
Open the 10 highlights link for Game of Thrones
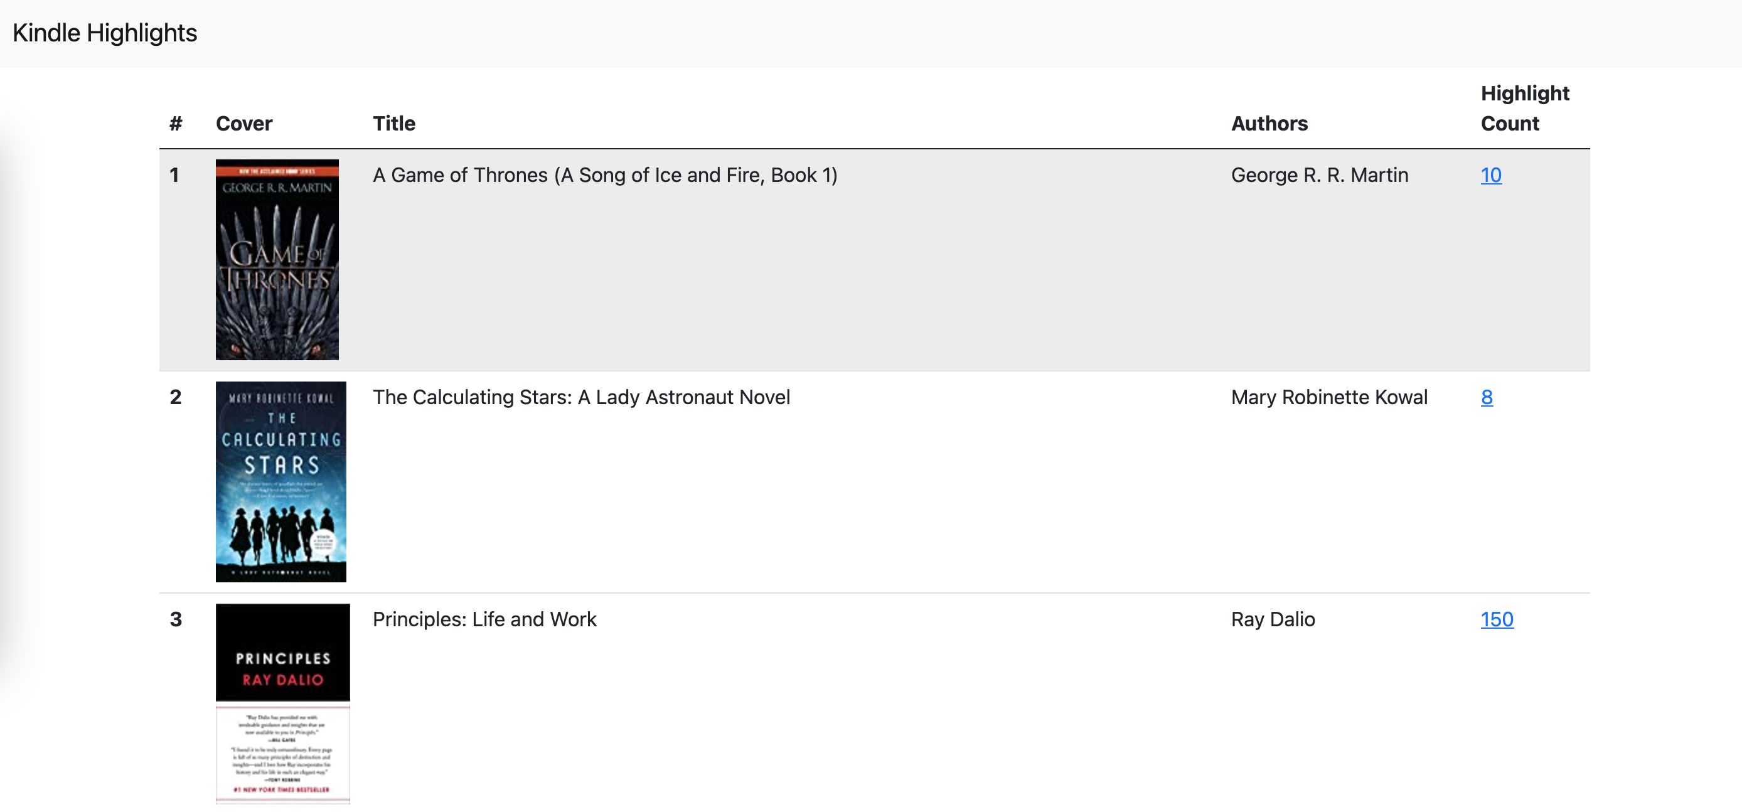[x=1490, y=175]
